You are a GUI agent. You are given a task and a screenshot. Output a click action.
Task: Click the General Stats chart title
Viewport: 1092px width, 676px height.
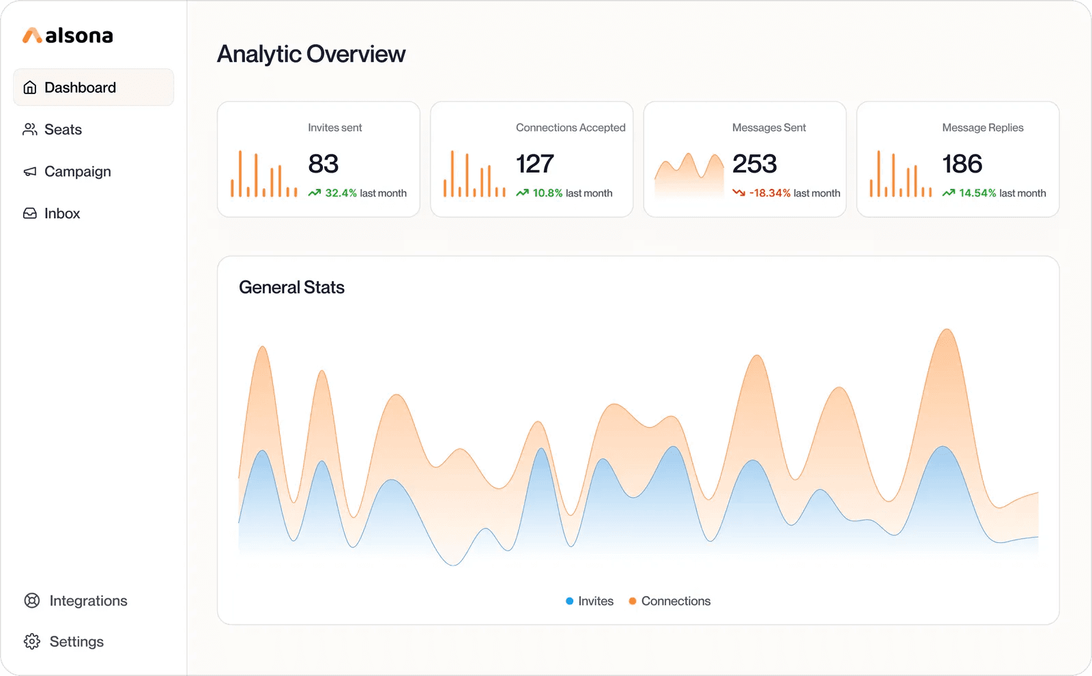pyautogui.click(x=291, y=287)
